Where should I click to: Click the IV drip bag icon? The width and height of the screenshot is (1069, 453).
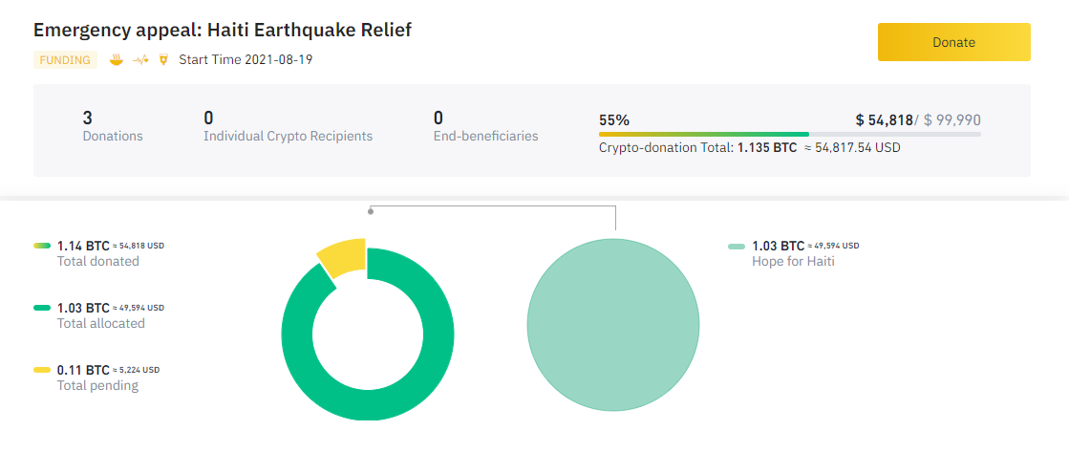(x=163, y=60)
